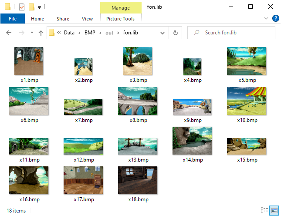Select the x9.bmp seaside town thumbnail

coord(192,107)
